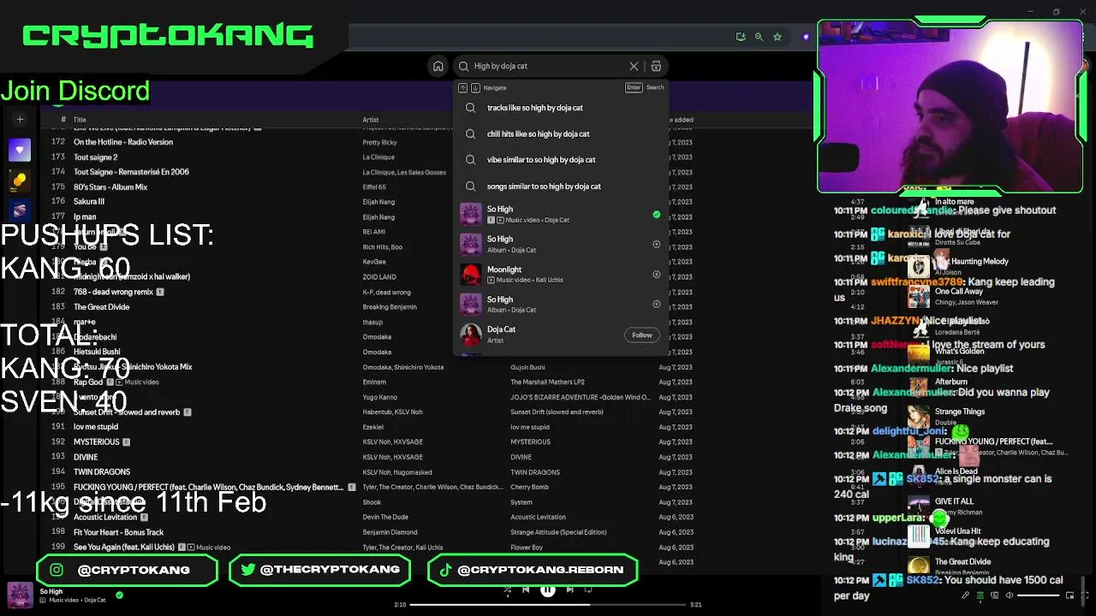Viewport: 1096px width, 616px height.
Task: Click Moonlight result cover thumbnail
Action: point(471,274)
